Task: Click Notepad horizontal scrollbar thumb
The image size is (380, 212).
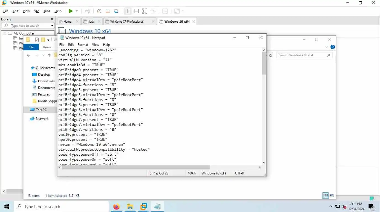Action: (136, 167)
